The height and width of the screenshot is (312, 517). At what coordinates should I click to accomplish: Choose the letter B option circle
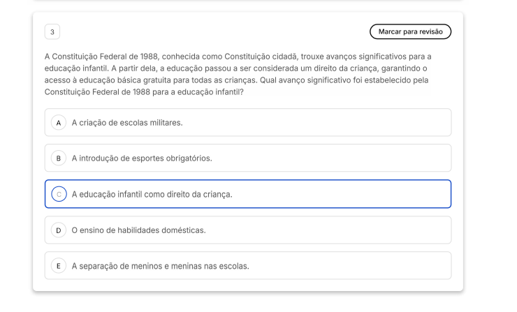tap(59, 158)
